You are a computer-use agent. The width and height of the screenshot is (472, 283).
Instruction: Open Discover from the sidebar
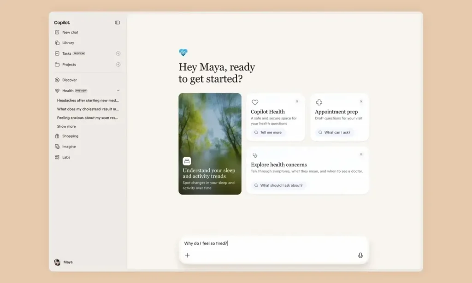pyautogui.click(x=70, y=80)
